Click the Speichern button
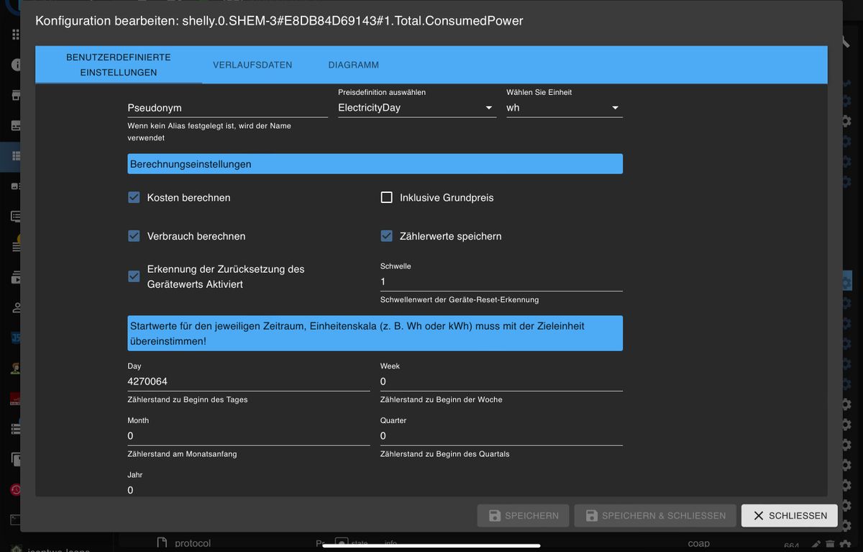The width and height of the screenshot is (863, 552). 524,515
